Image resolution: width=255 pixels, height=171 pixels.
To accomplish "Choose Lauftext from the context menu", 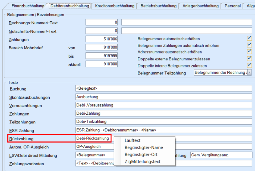I will tap(133, 140).
